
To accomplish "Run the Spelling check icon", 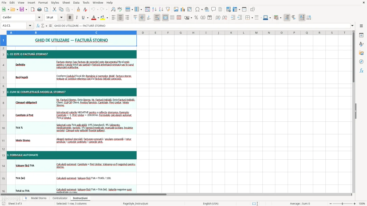I will click(x=120, y=9).
